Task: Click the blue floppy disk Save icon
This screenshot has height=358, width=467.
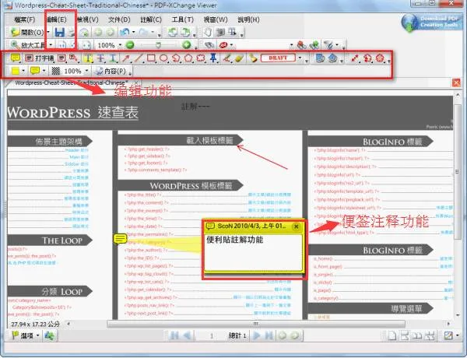Action: pyautogui.click(x=60, y=32)
